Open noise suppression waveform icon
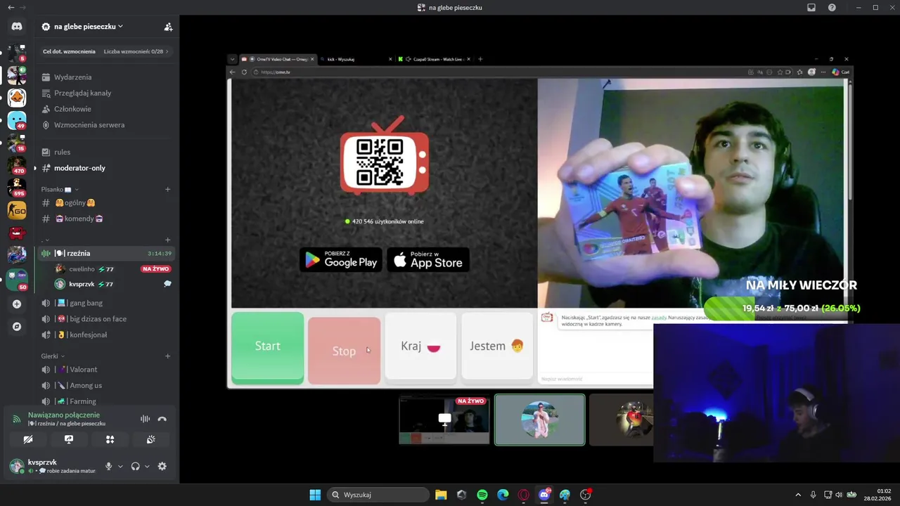This screenshot has width=900, height=506. pos(145,419)
